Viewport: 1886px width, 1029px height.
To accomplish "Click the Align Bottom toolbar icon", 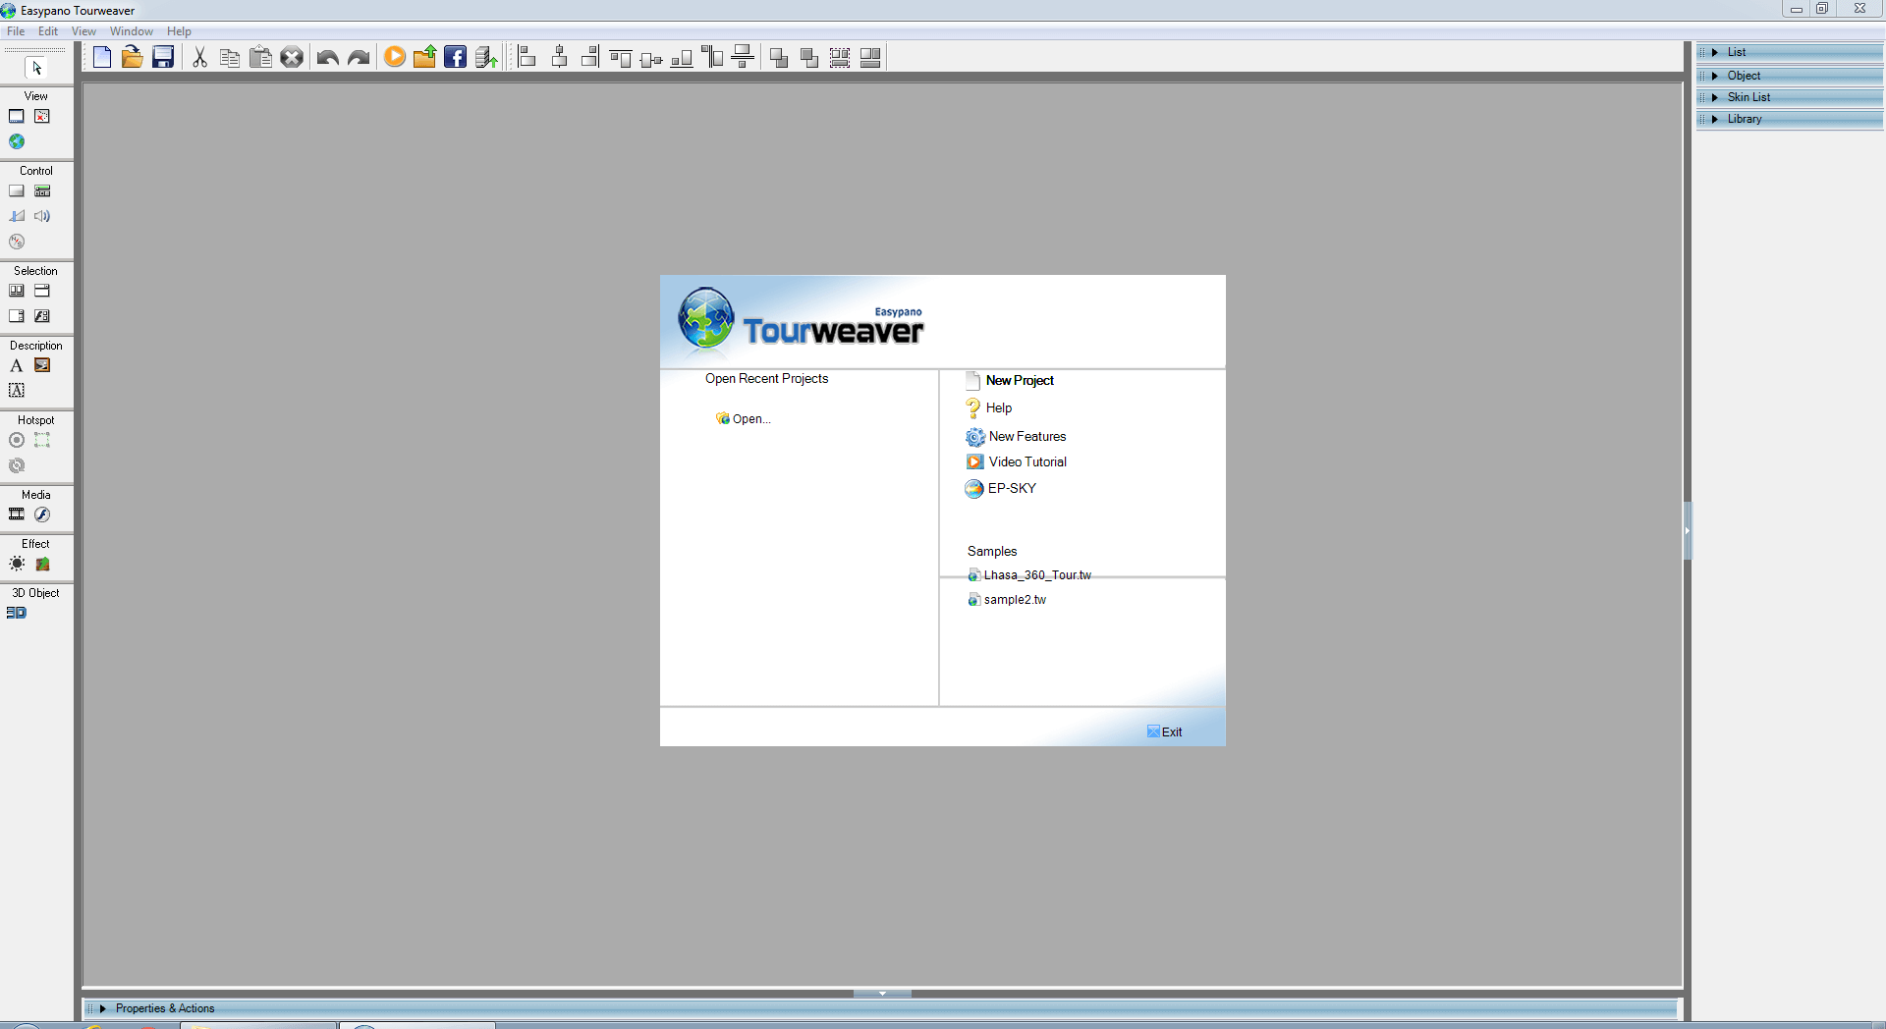I will (x=682, y=57).
